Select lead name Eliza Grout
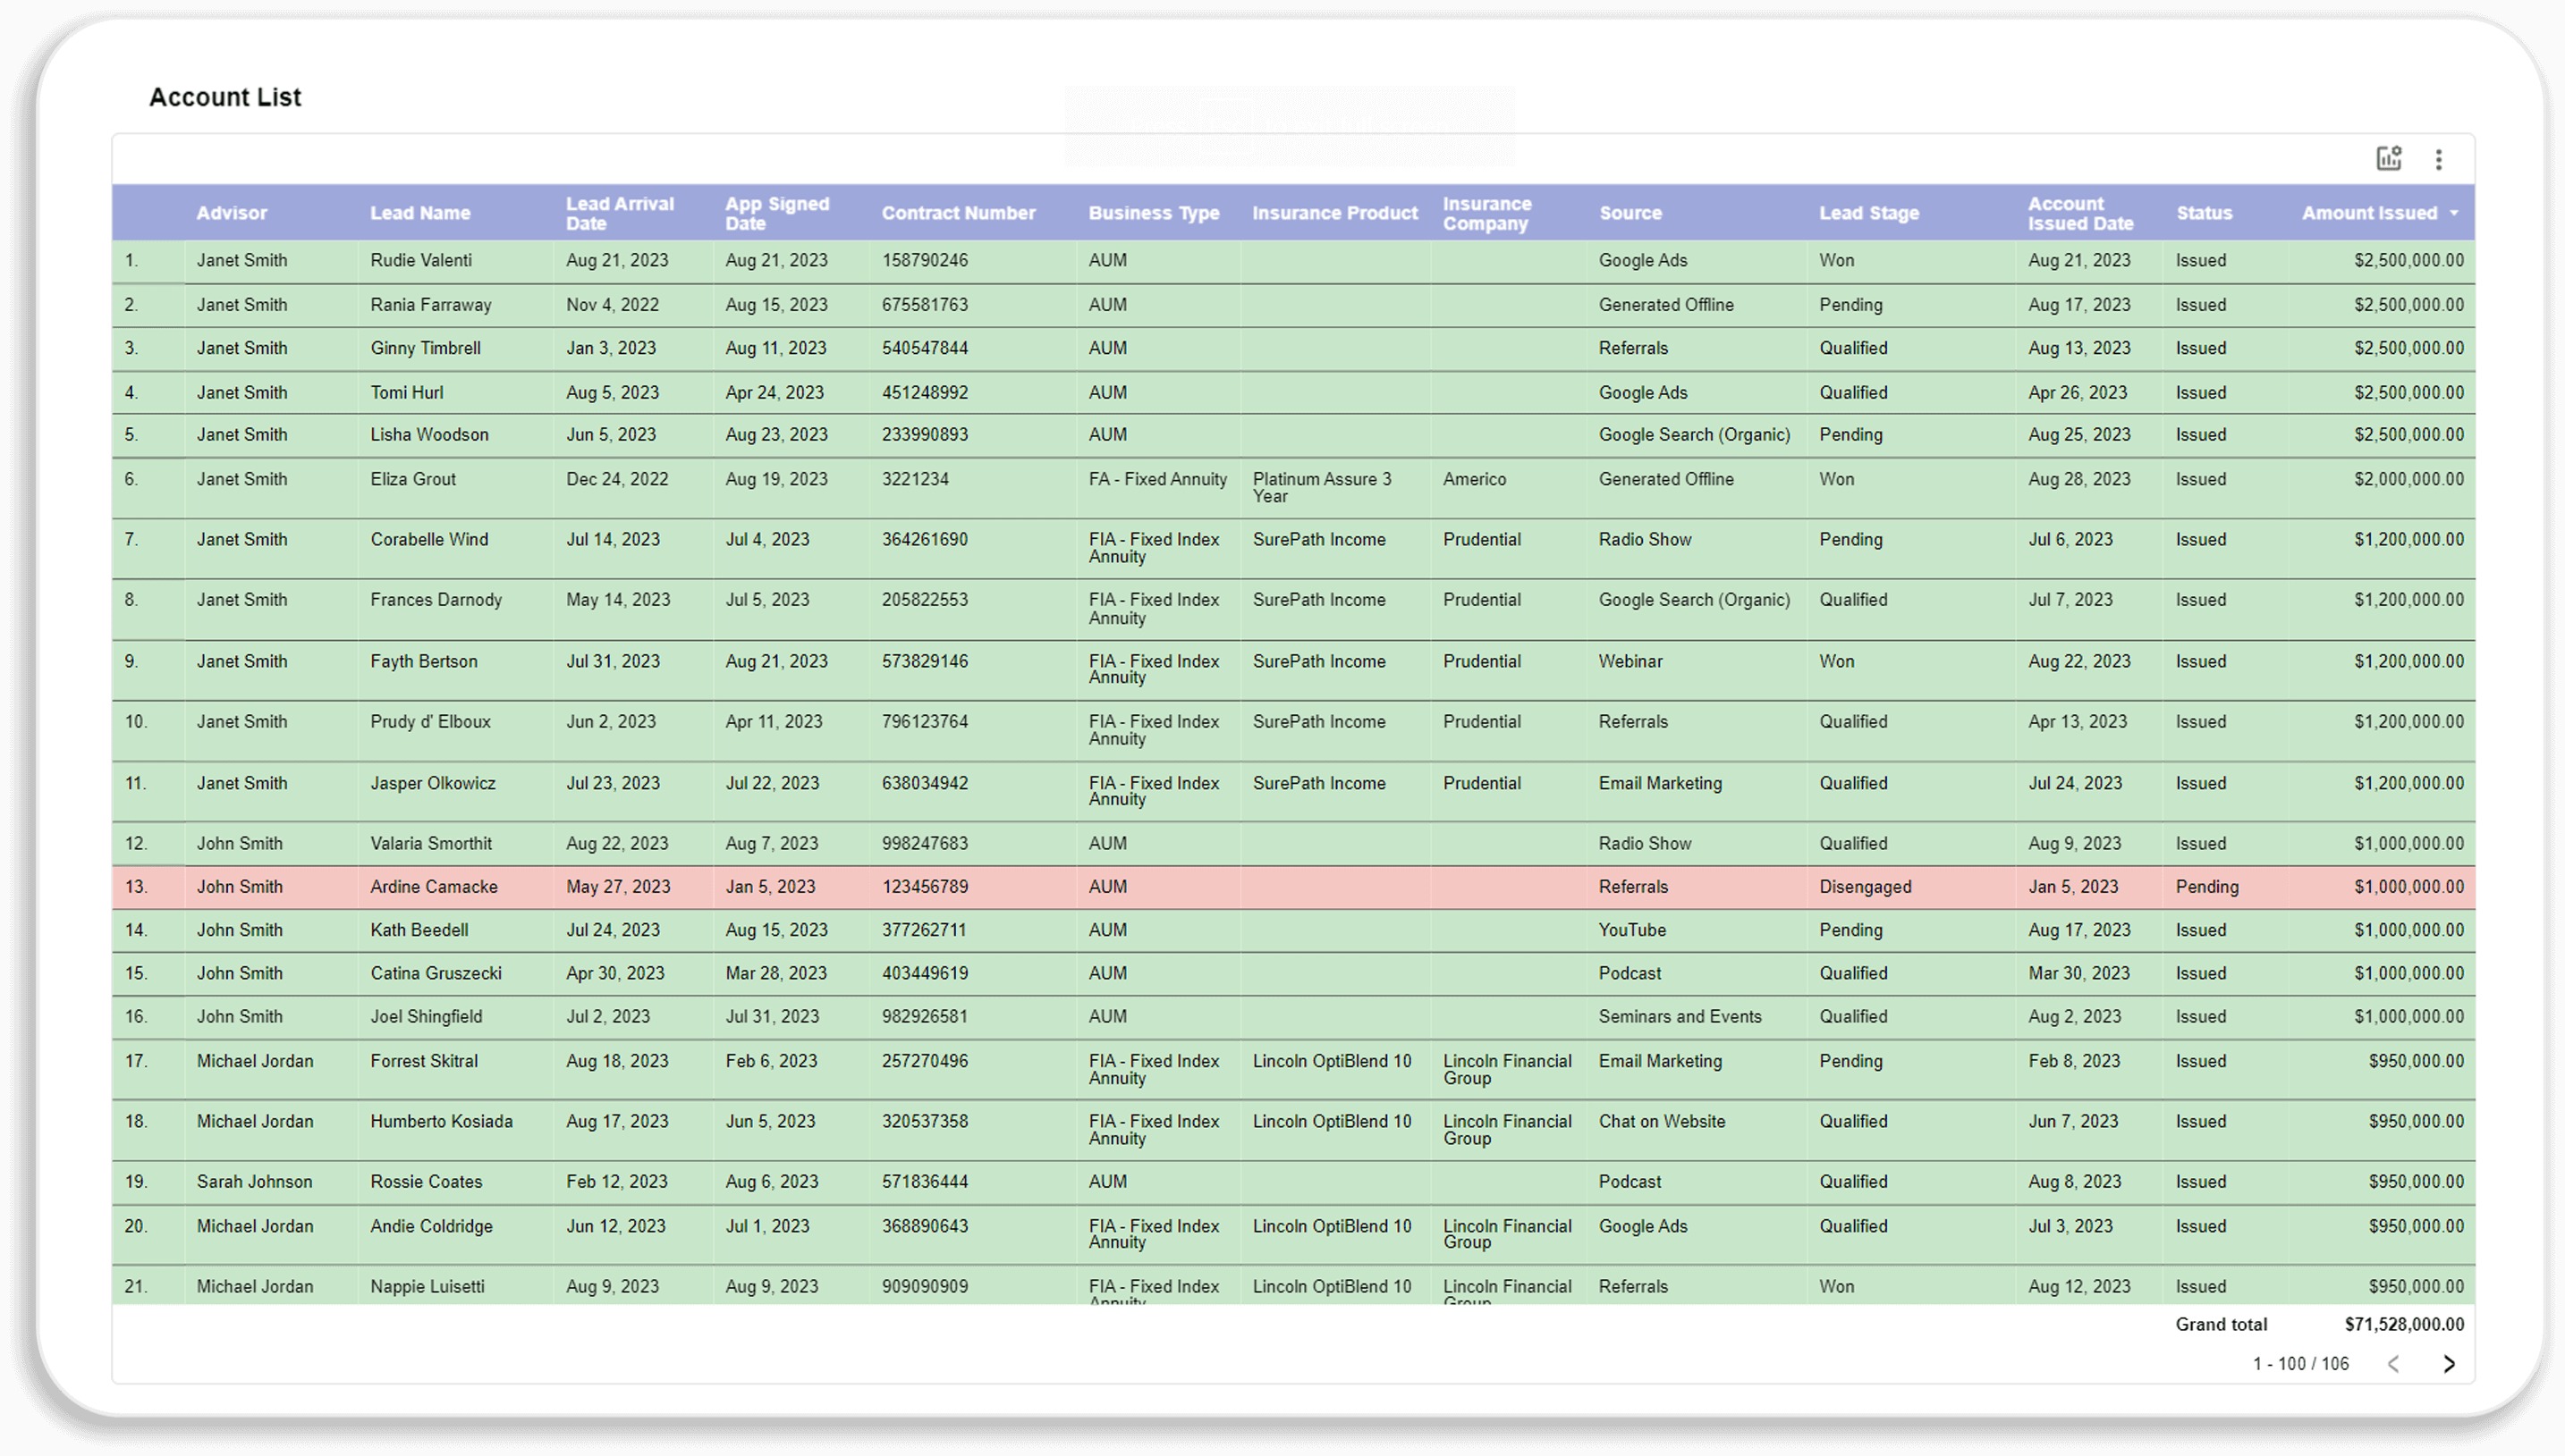Viewport: 2565px width, 1456px height. point(412,479)
